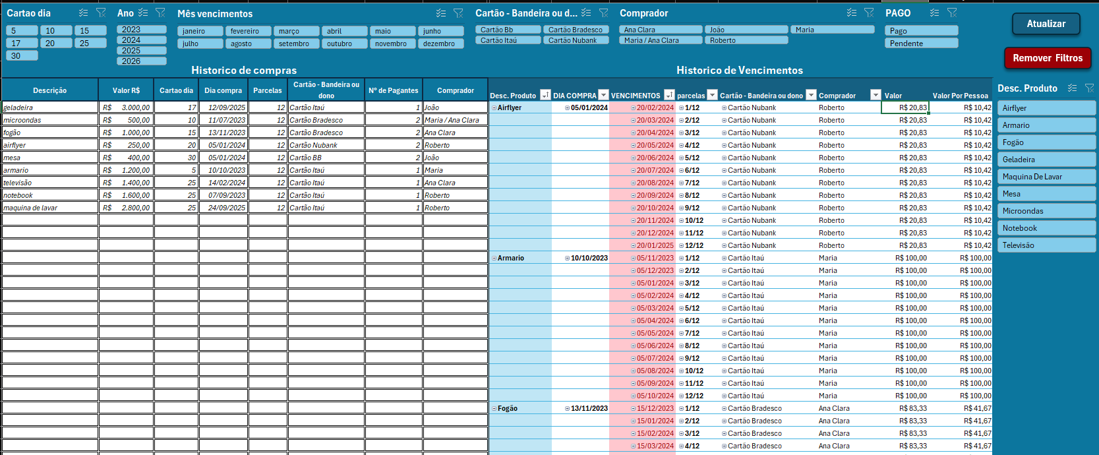1099x455 pixels.
Task: Enable multi-select on Cartao dia slicer
Action: [x=83, y=13]
